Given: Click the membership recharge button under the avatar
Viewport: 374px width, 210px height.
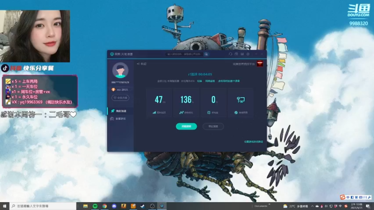Looking at the screenshot, I should click(x=120, y=98).
